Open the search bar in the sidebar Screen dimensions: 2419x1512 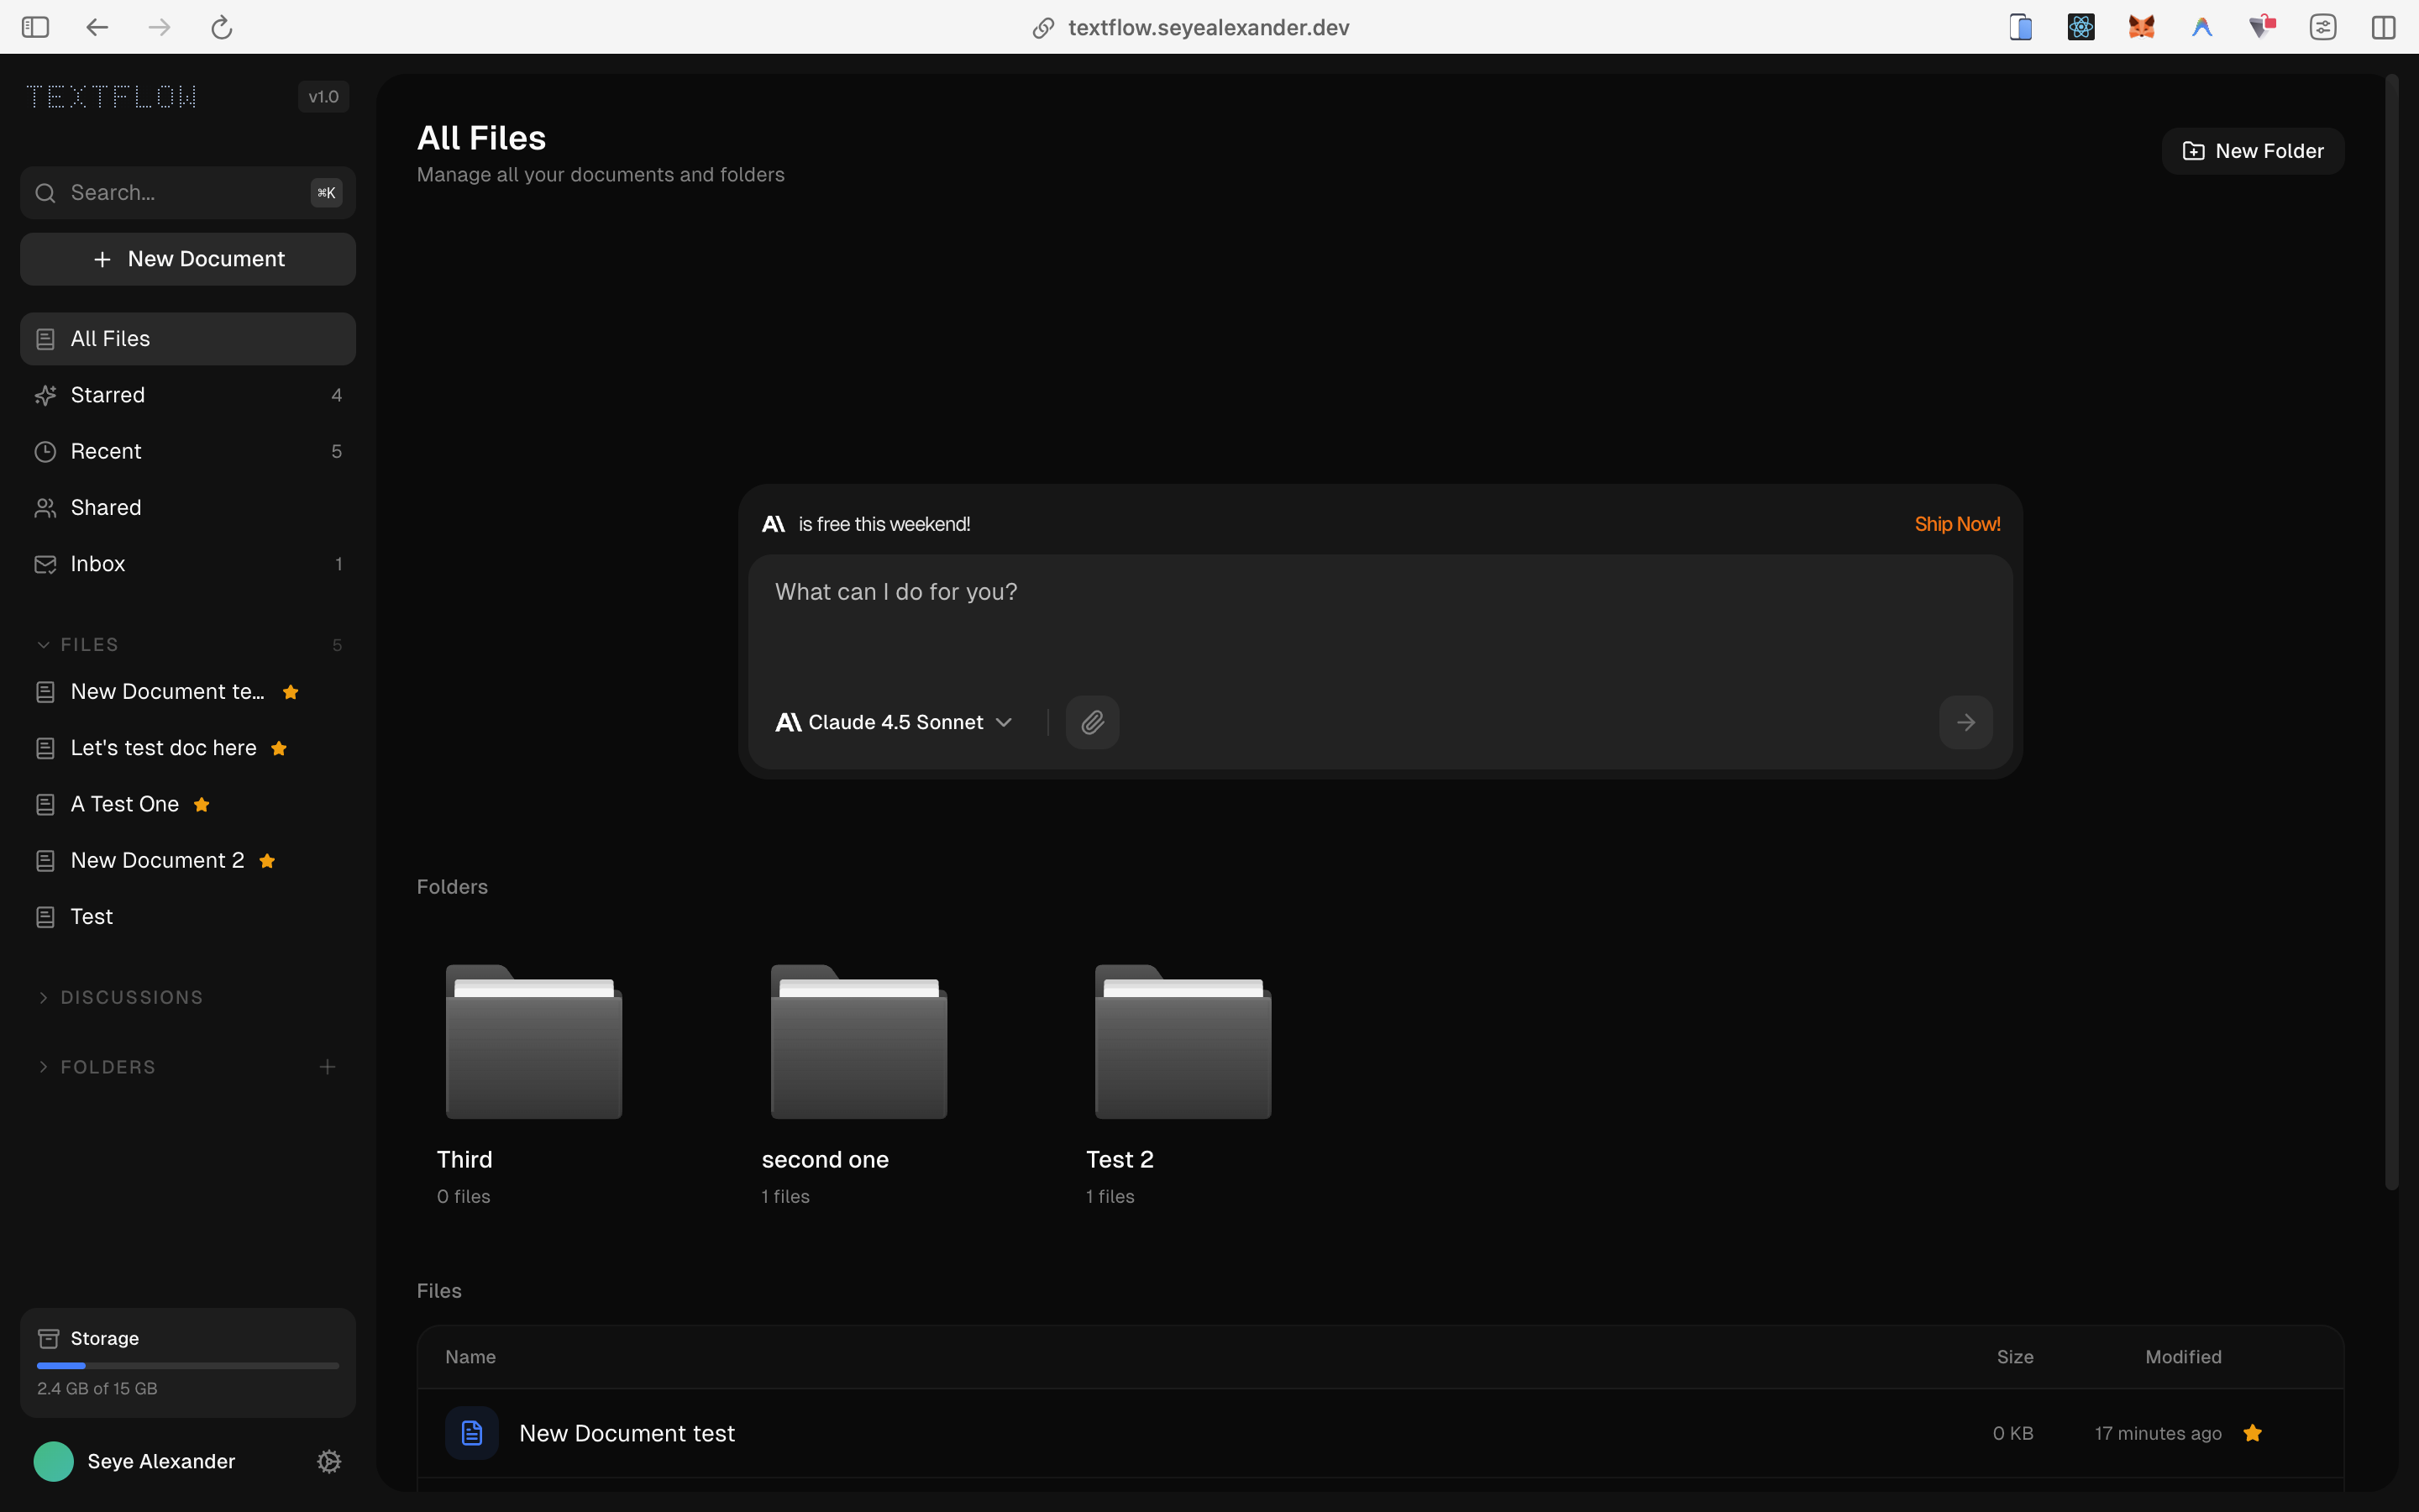pos(186,192)
